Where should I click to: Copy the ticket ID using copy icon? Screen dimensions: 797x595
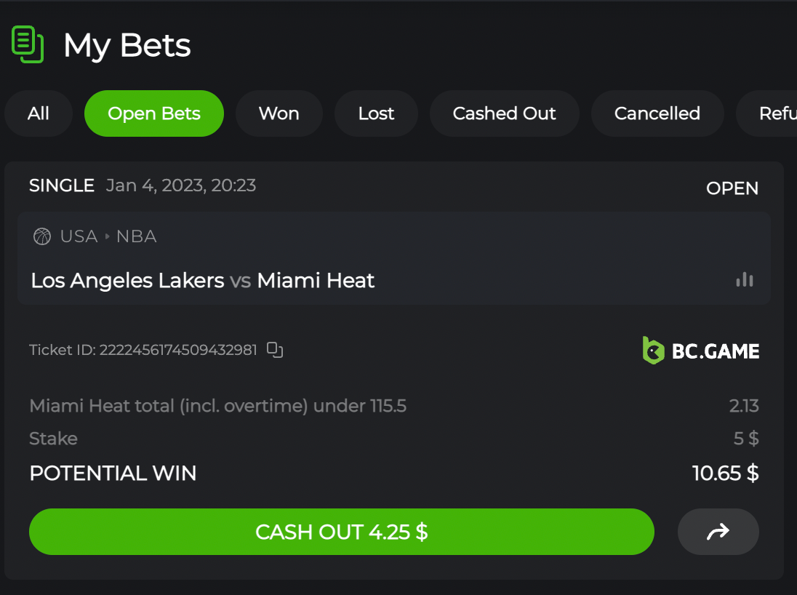tap(275, 350)
